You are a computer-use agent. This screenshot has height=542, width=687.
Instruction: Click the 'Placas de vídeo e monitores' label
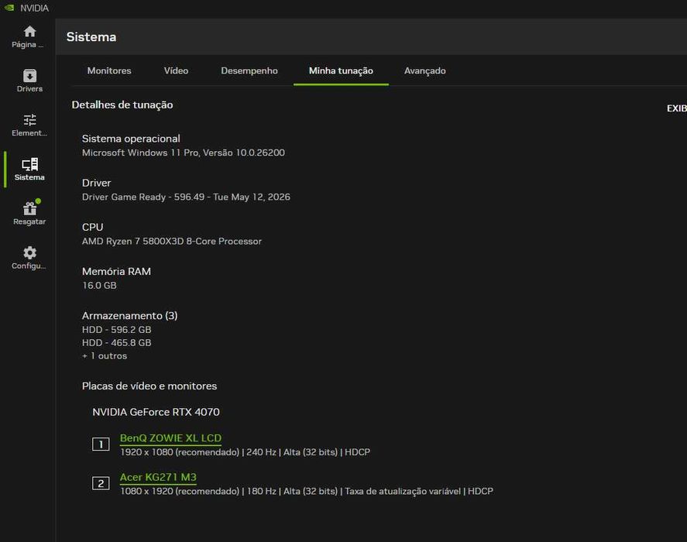(x=149, y=386)
